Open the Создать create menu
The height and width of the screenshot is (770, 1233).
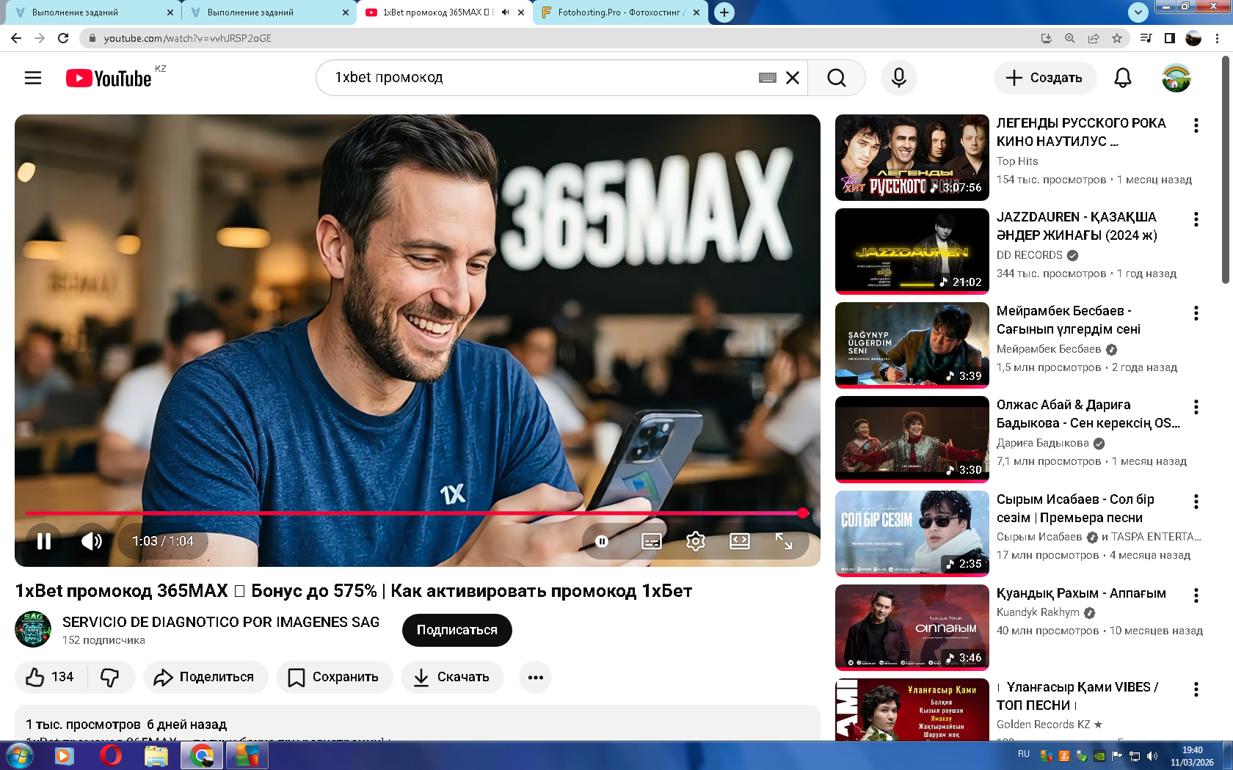pyautogui.click(x=1044, y=78)
